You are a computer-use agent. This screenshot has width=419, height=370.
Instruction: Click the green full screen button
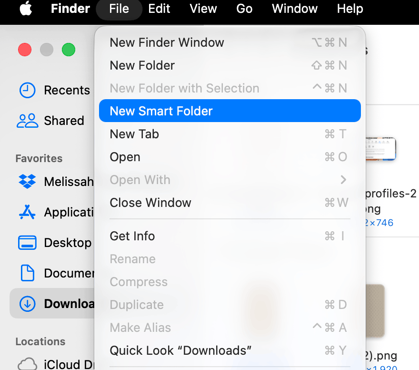tap(69, 50)
